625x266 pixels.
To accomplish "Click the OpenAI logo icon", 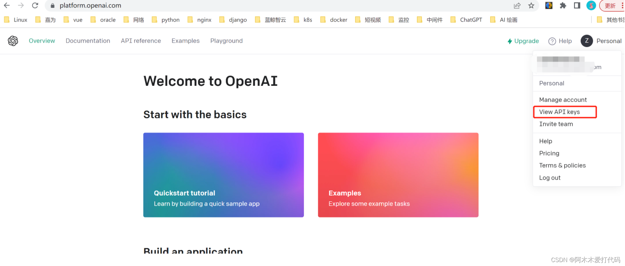I will [x=13, y=41].
